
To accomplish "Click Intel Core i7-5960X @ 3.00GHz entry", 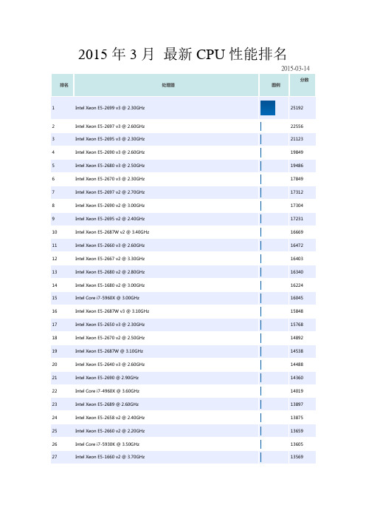I will [107, 298].
